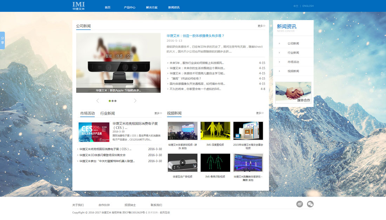Open 市场活动 in the 新闻资讯 sidebar
Image resolution: width=386 pixels, height=220 pixels.
click(x=293, y=62)
